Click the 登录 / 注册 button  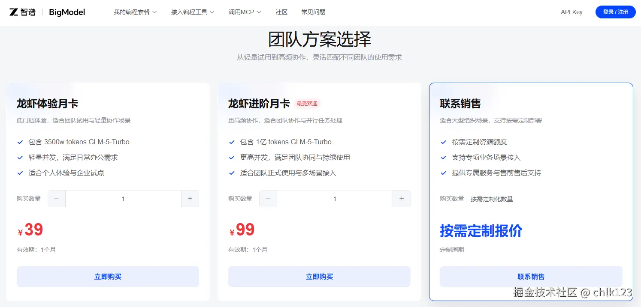[x=615, y=12]
